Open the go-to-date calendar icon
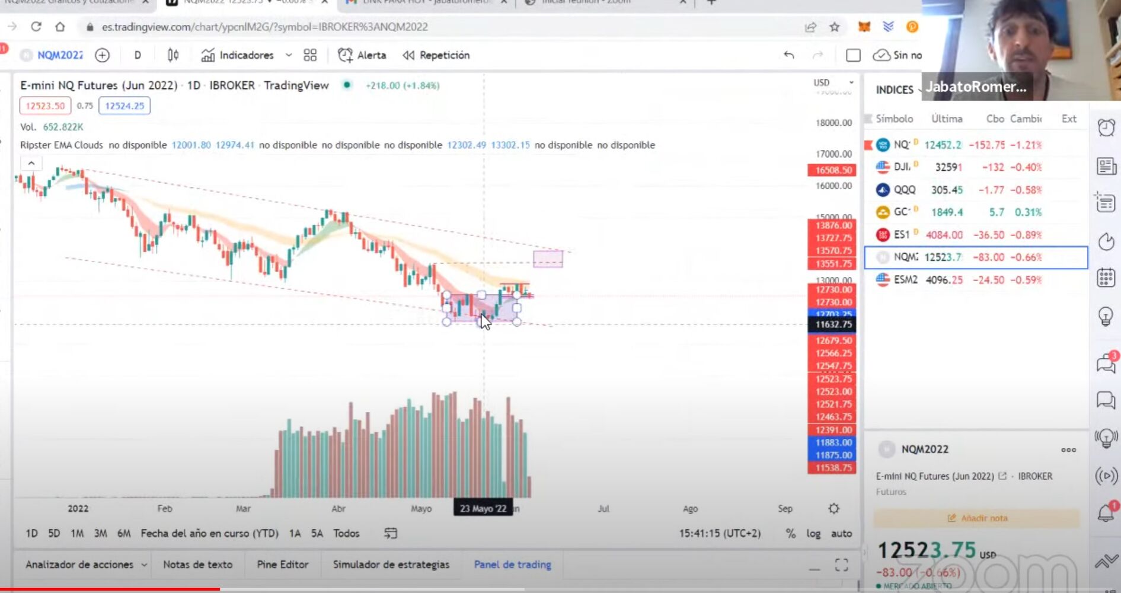 (391, 533)
